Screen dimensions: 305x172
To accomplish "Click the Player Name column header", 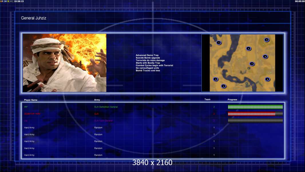I will [31, 100].
